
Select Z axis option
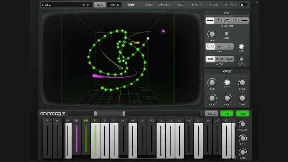[229, 47]
